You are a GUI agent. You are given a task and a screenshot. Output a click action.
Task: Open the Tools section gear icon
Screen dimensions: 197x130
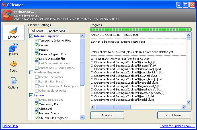click(13, 64)
